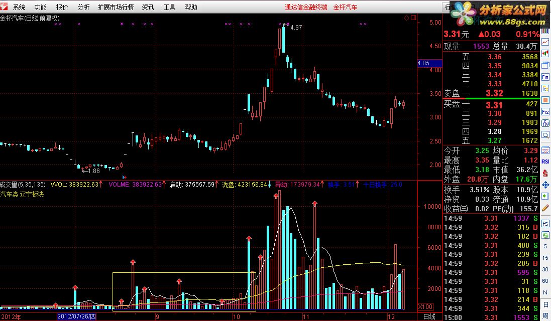Click the 日线 label at chart bottom
Viewport: 551px width, 321px height.
click(429, 317)
